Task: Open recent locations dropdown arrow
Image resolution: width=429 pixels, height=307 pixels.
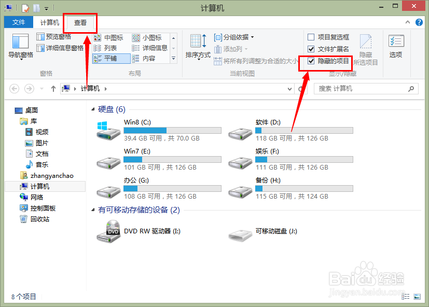Action: pos(41,89)
